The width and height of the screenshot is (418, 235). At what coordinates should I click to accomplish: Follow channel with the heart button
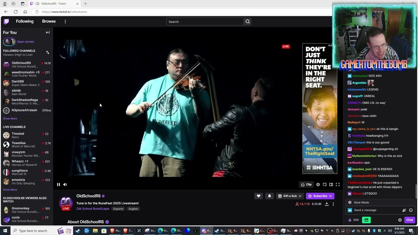[259, 196]
